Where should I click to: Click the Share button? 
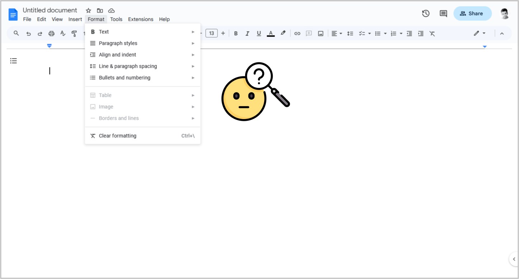pyautogui.click(x=472, y=13)
